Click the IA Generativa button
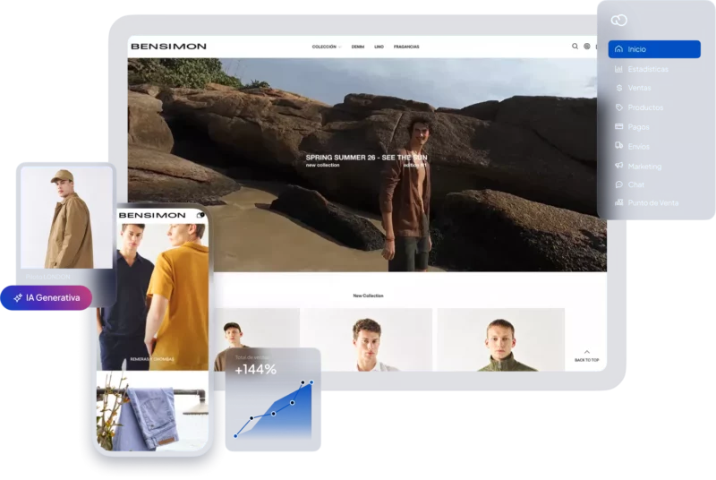The image size is (716, 480). (46, 297)
